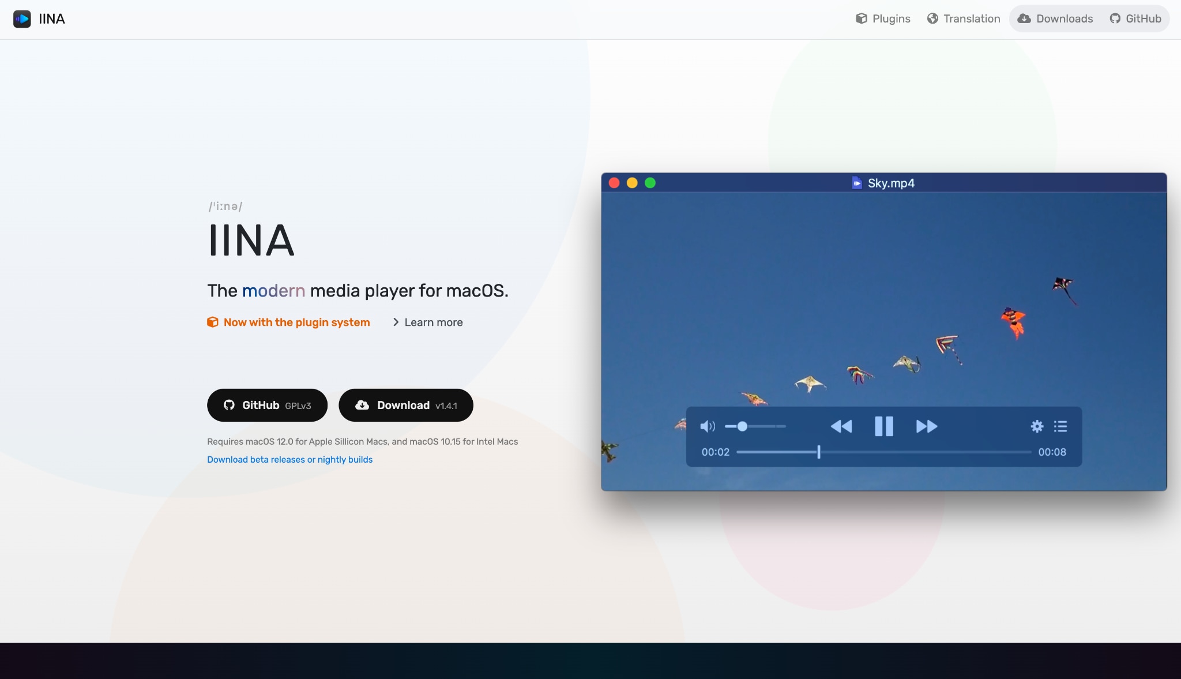Open player settings gear icon
This screenshot has height=679, width=1181.
point(1037,426)
